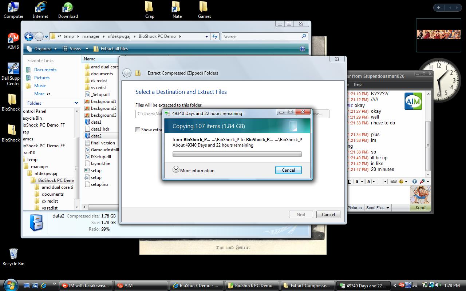Click Extract all files in toolbar
Viewport: 466px width, 291px height.
click(111, 49)
